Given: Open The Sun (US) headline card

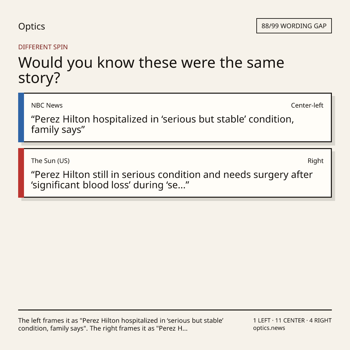Looking at the screenshot, I should tap(175, 173).
